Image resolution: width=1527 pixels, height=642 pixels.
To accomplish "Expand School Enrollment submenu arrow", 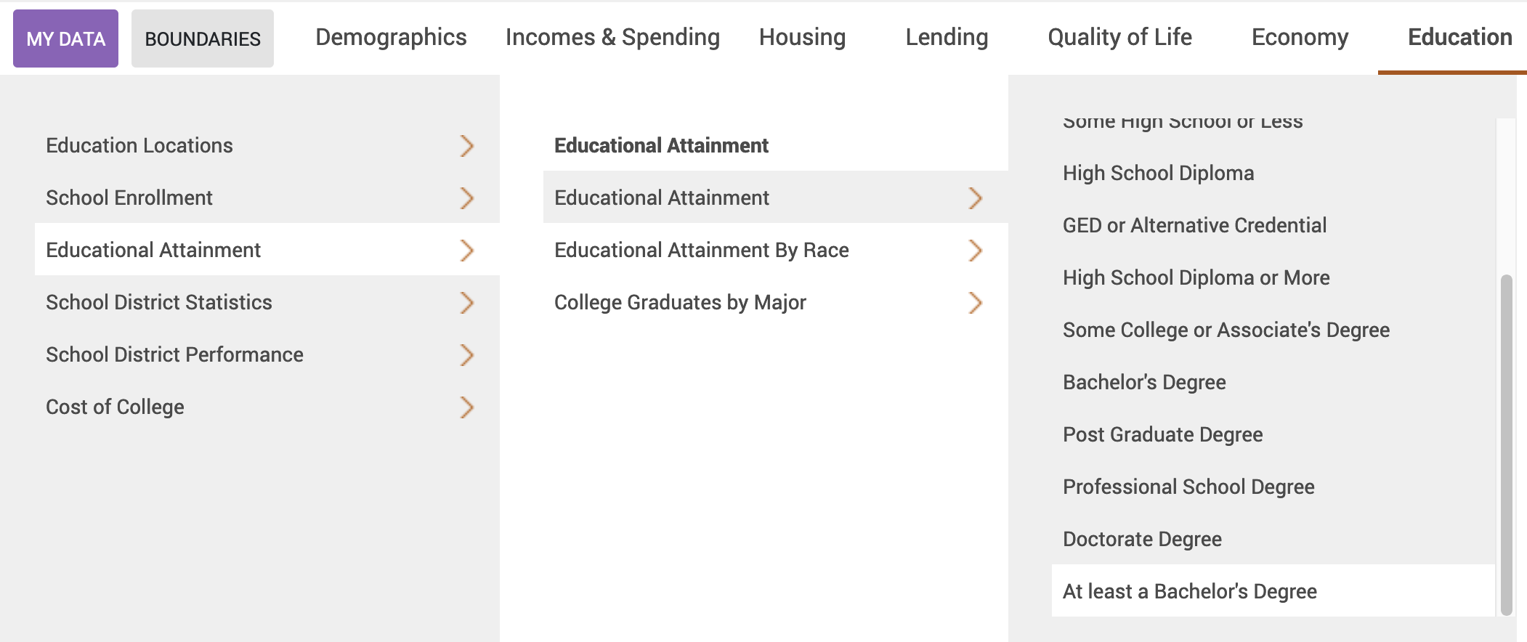I will (x=467, y=198).
